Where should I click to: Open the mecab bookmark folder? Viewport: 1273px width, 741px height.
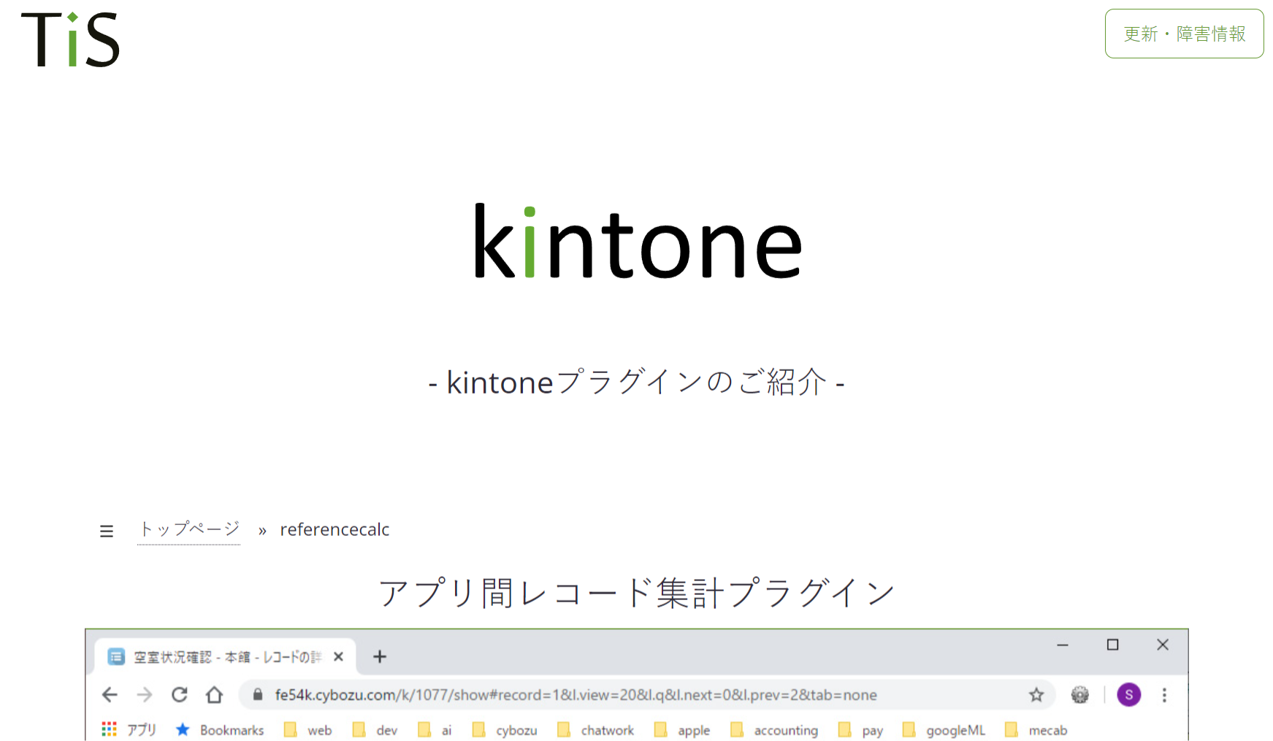click(x=1036, y=730)
